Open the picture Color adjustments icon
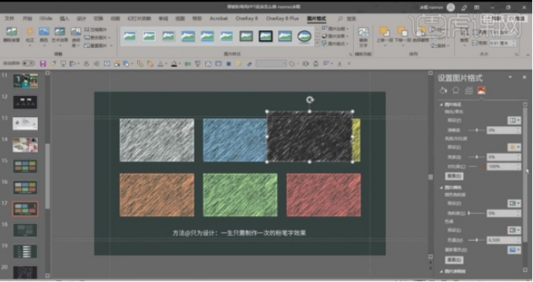The width and height of the screenshot is (533, 282). [44, 32]
